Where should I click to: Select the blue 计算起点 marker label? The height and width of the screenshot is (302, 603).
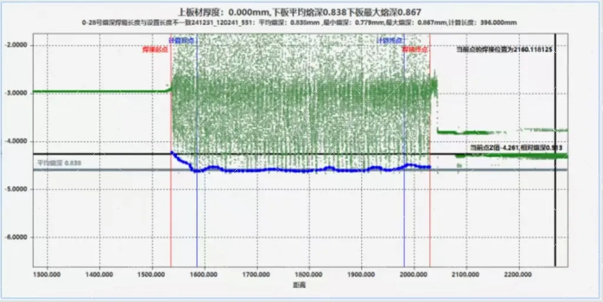pyautogui.click(x=182, y=41)
